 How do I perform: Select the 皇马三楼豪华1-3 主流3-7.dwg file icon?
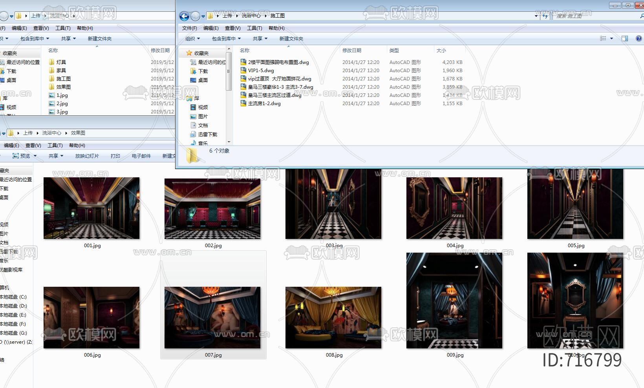click(243, 87)
